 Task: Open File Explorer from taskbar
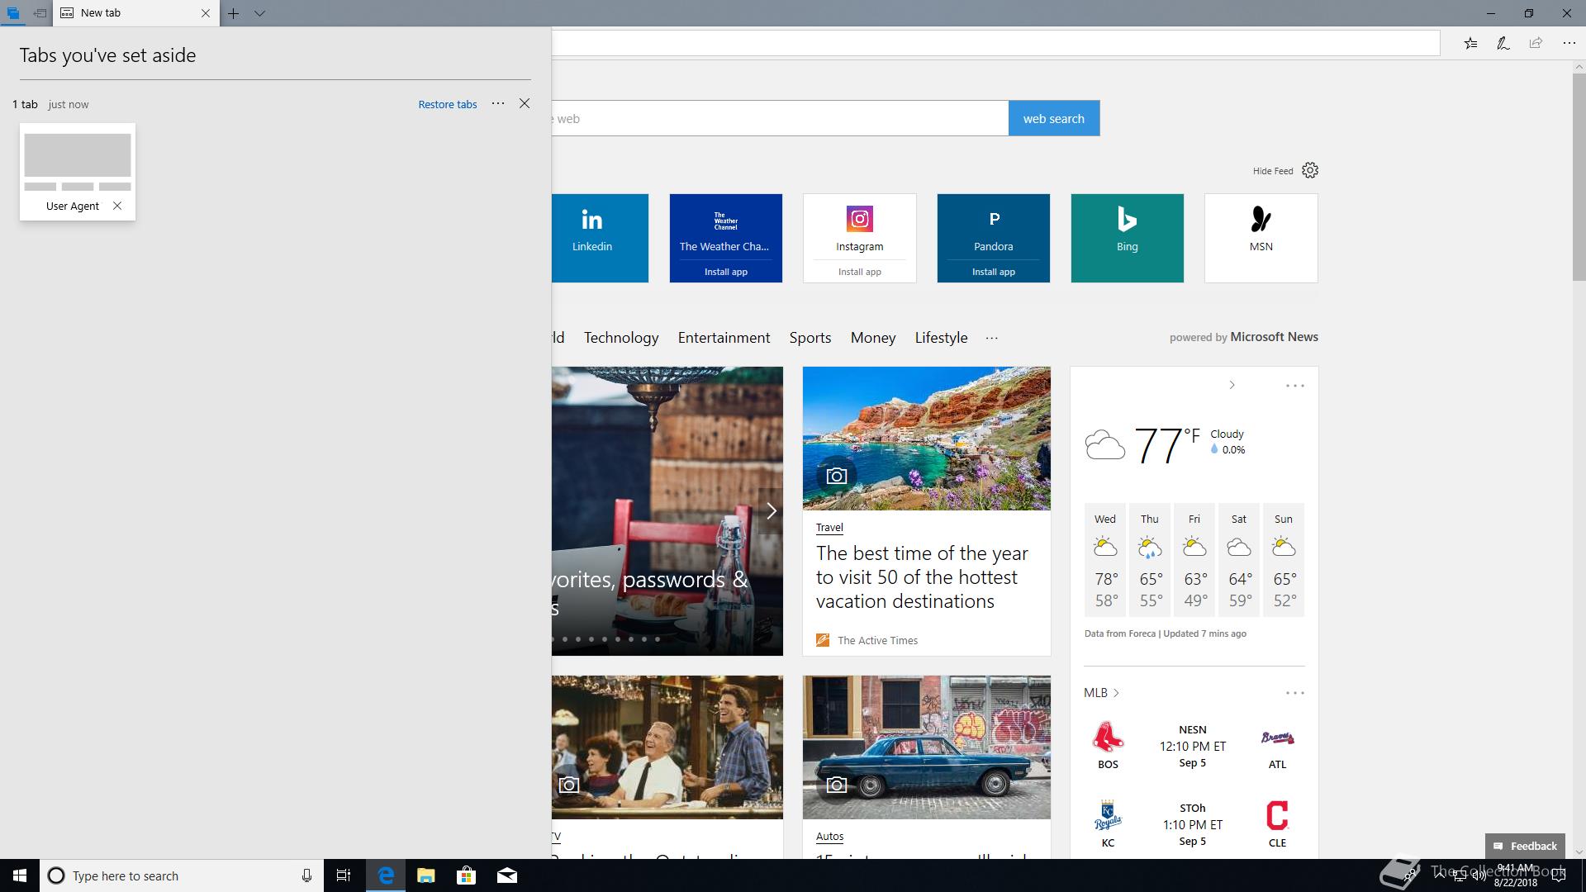click(x=425, y=875)
